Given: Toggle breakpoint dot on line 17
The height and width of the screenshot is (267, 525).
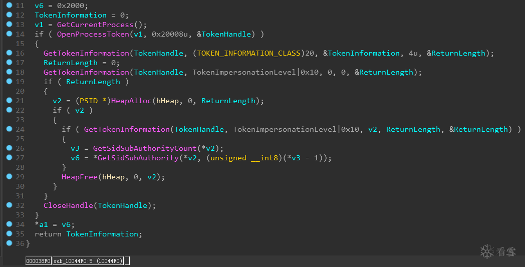Looking at the screenshot, I should (10, 62).
